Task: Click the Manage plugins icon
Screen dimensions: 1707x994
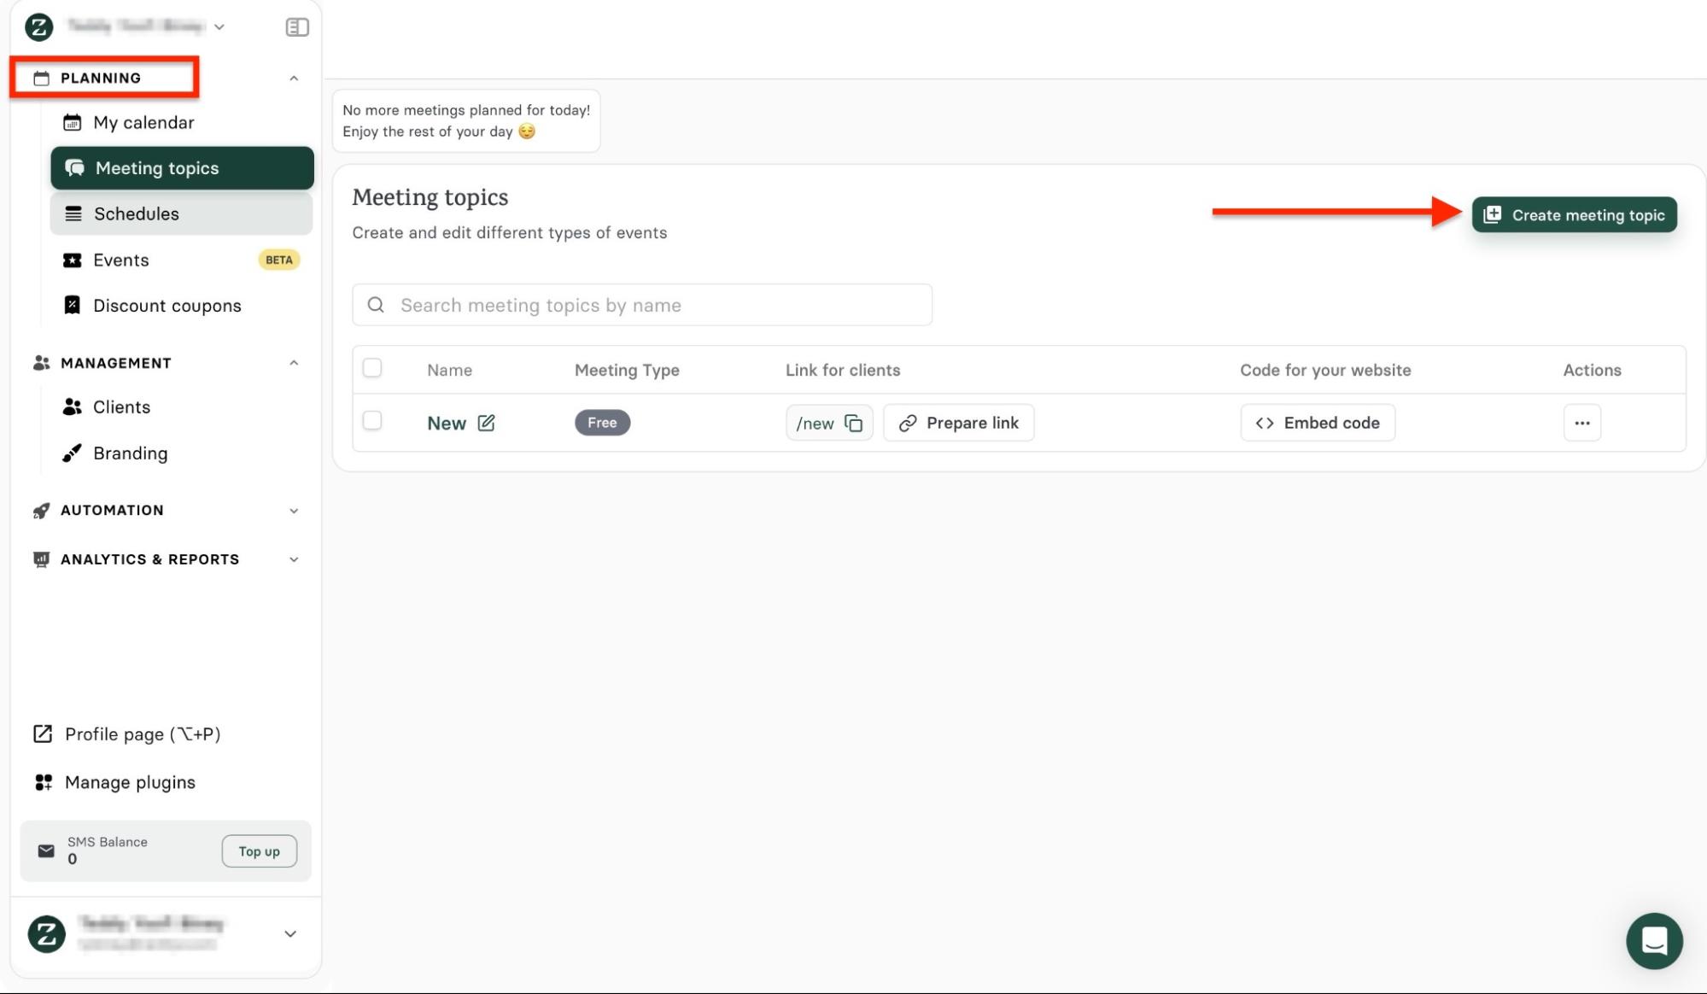Action: tap(43, 782)
